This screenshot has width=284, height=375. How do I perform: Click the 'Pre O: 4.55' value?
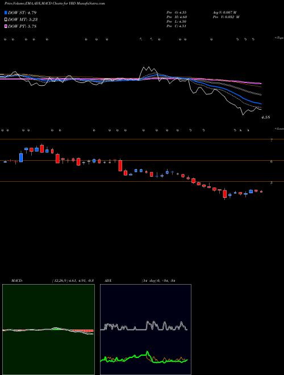pyautogui.click(x=177, y=13)
